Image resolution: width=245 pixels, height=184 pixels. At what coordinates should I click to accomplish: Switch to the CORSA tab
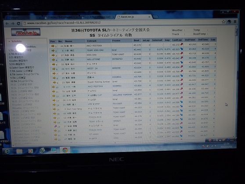pyautogui.click(x=61, y=17)
